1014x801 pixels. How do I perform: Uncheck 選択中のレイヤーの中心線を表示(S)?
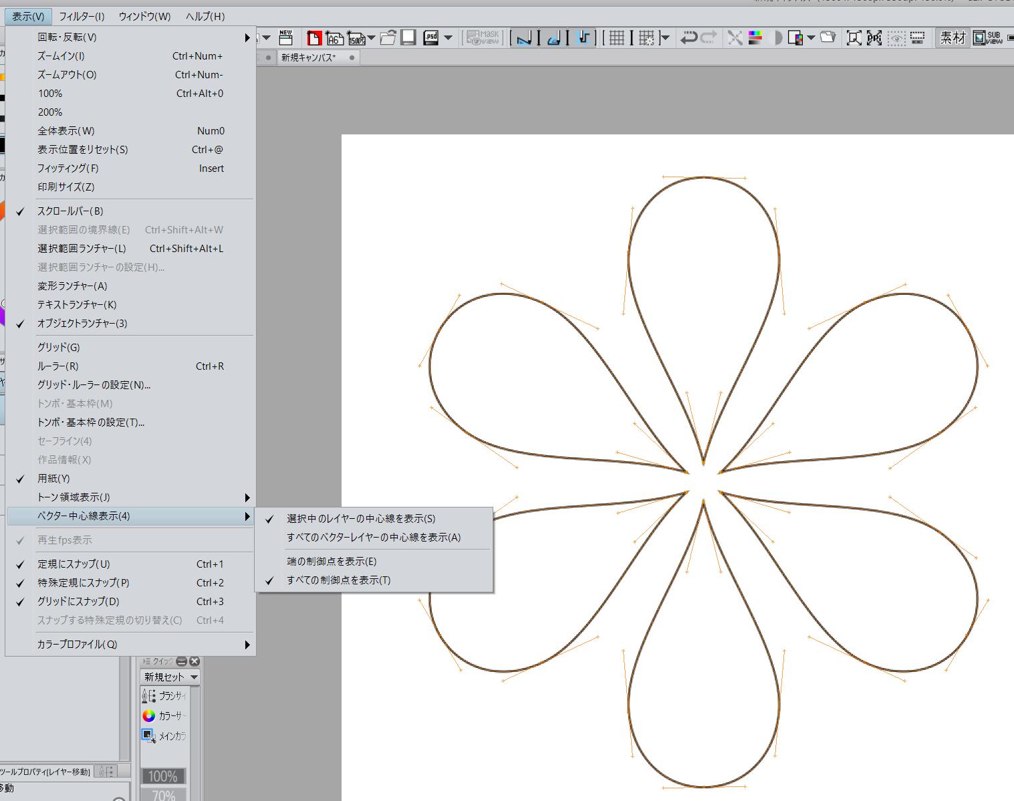coord(374,519)
